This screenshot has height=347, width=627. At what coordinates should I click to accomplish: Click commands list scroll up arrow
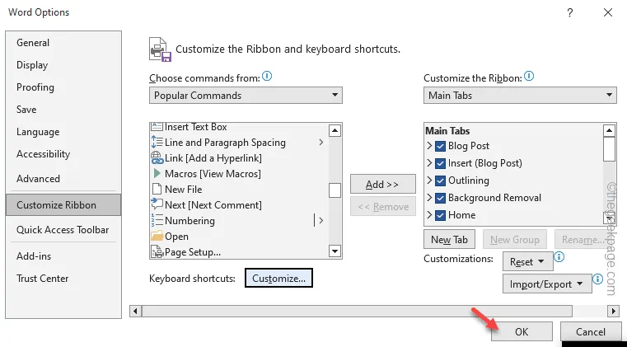click(335, 130)
